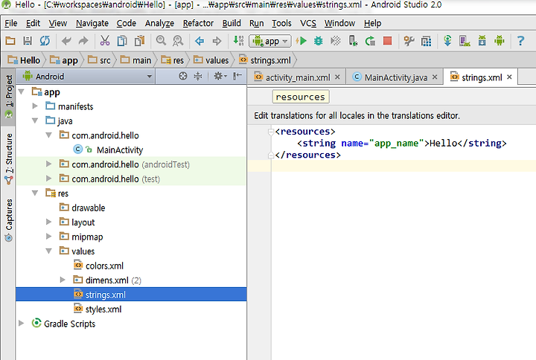The width and height of the screenshot is (536, 360).
Task: Expand Gradle Scripts node
Action: click(x=21, y=324)
